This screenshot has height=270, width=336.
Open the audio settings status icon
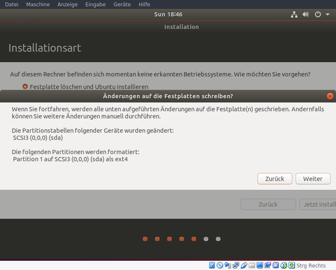(x=228, y=265)
